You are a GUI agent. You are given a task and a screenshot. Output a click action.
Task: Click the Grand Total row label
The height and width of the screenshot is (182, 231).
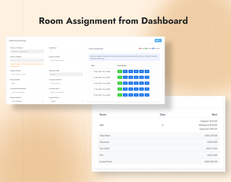(x=105, y=162)
